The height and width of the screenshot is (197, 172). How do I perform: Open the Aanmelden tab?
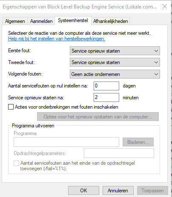[41, 21]
